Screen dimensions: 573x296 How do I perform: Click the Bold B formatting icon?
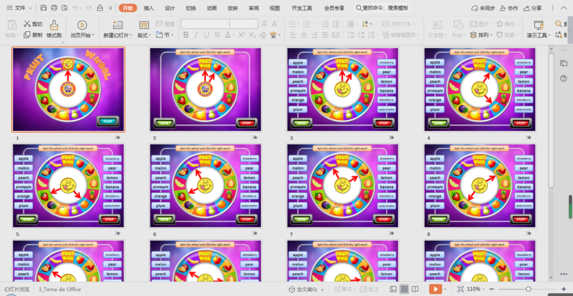click(x=186, y=35)
